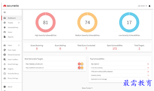
Task: Open Proxy Settings page
Action: [x=12, y=78]
